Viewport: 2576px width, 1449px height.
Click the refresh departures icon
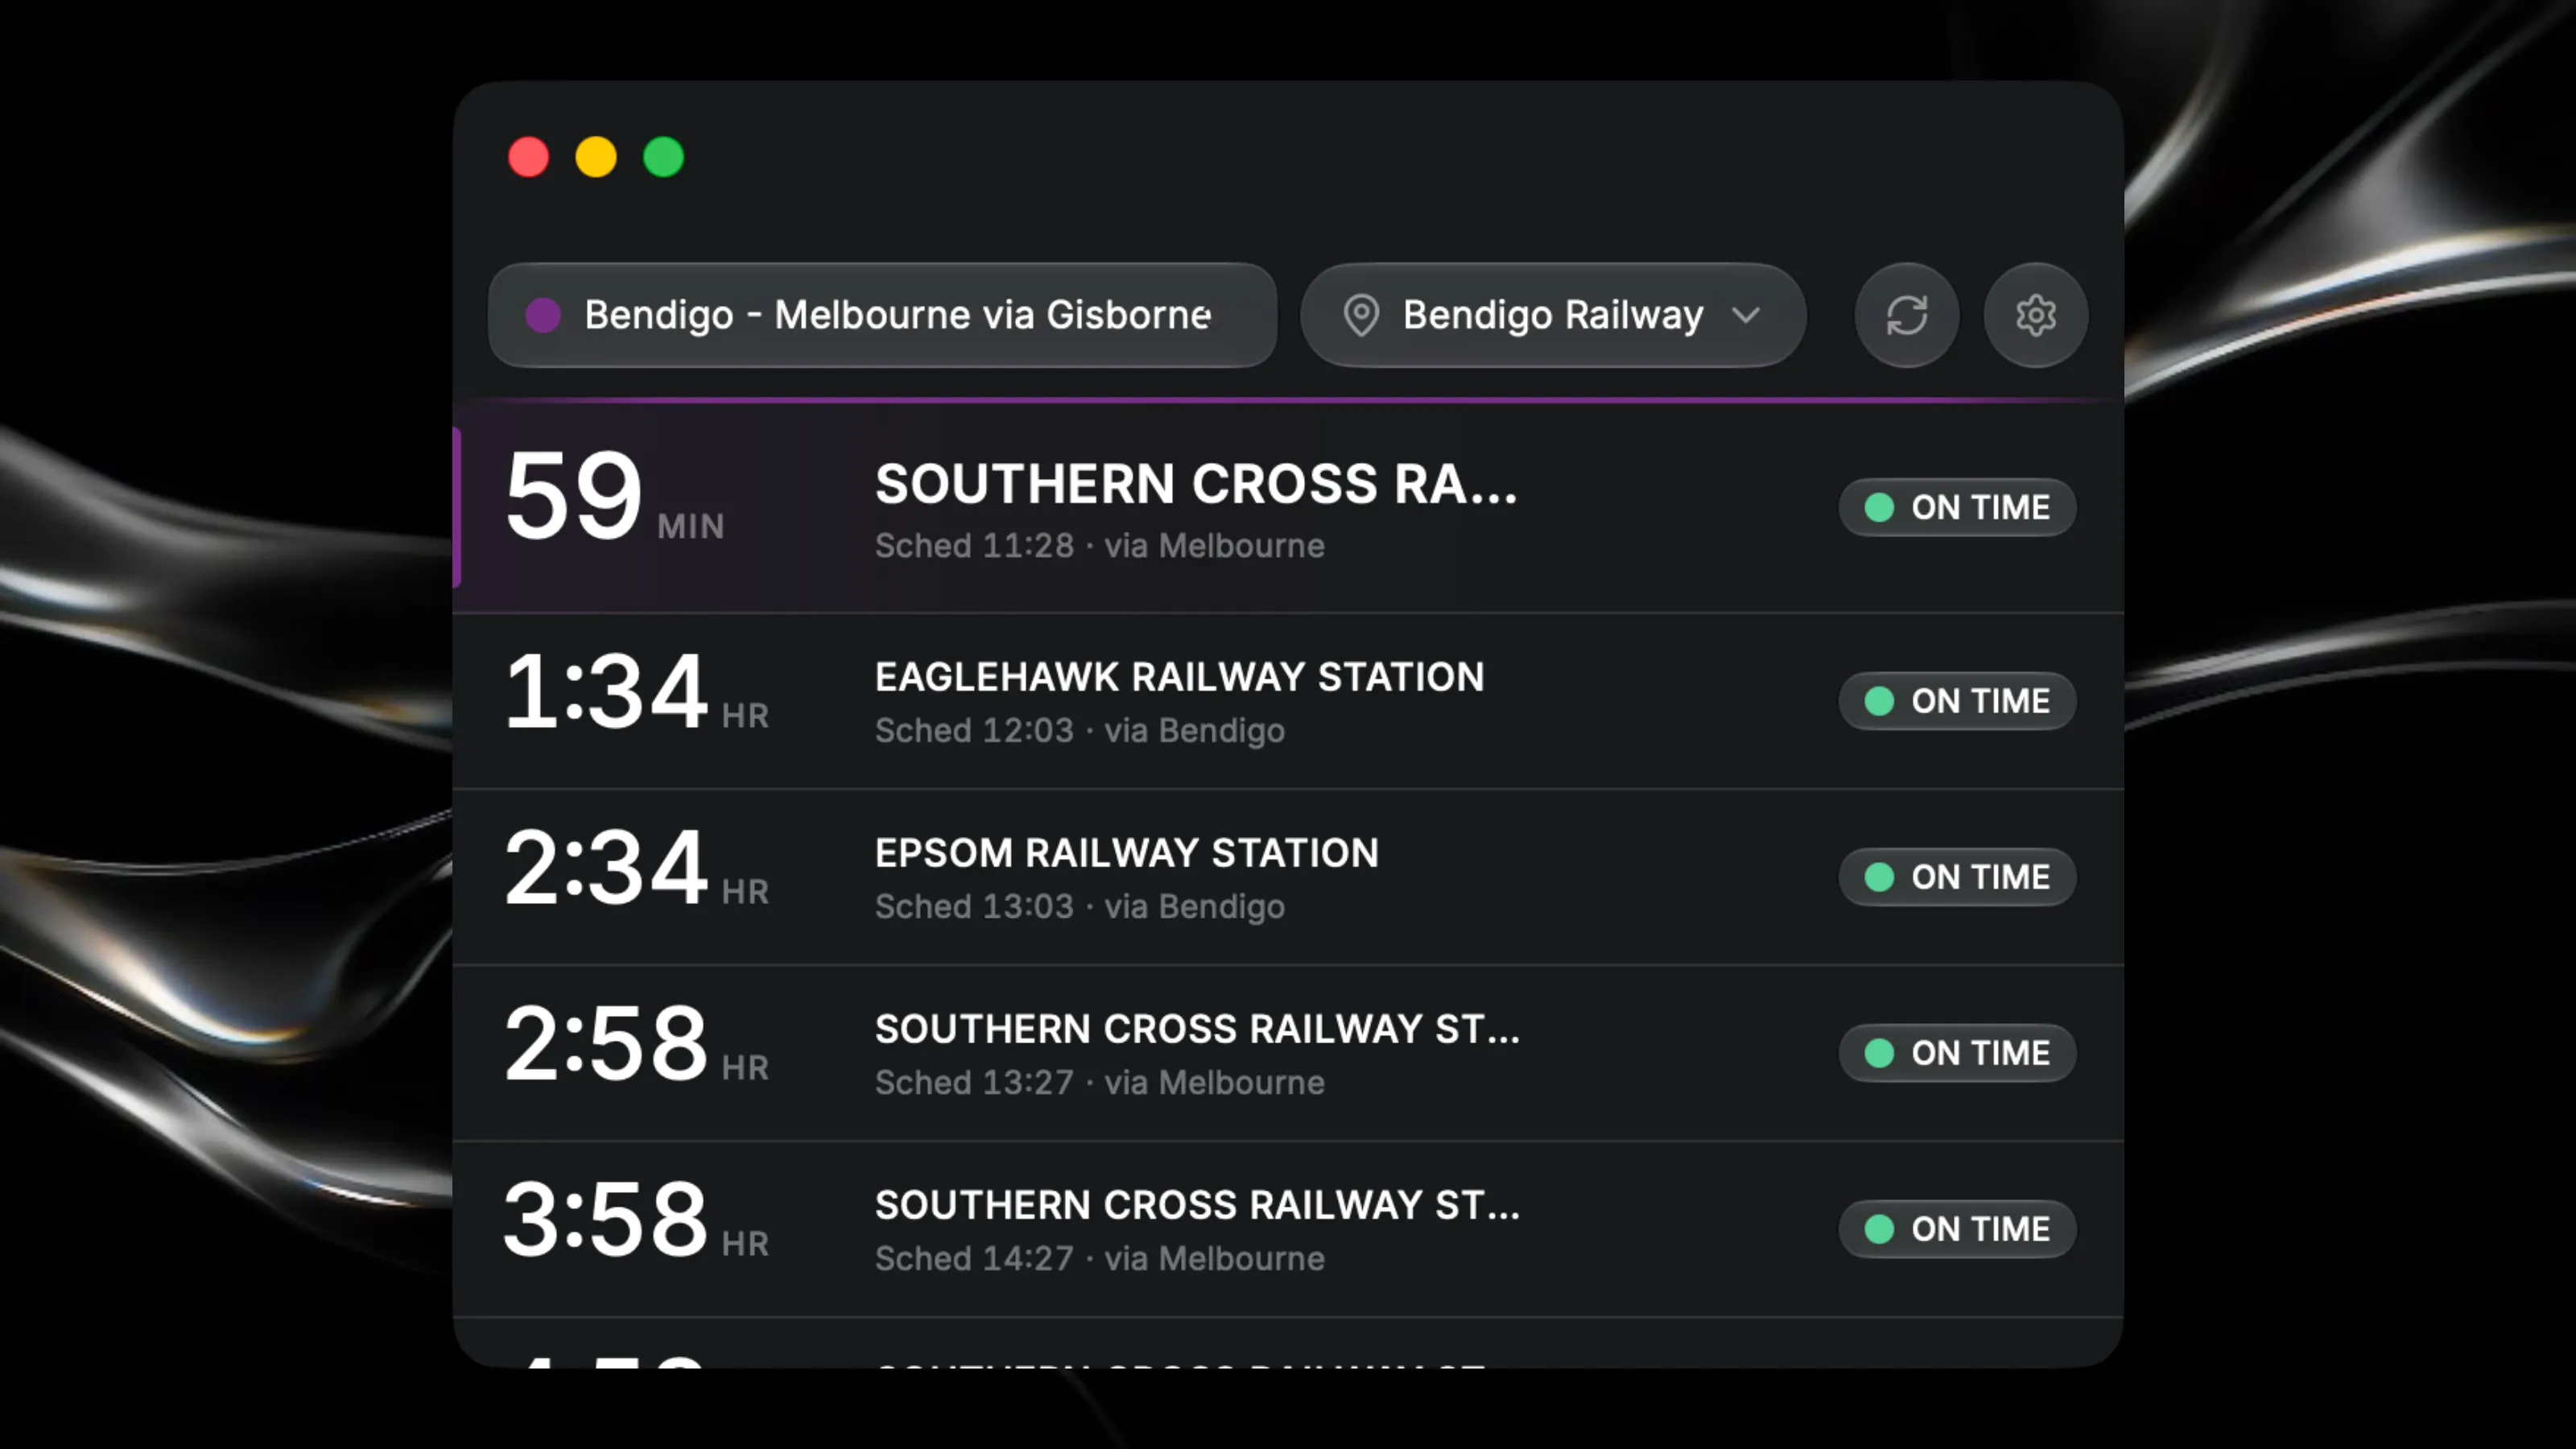point(1906,315)
